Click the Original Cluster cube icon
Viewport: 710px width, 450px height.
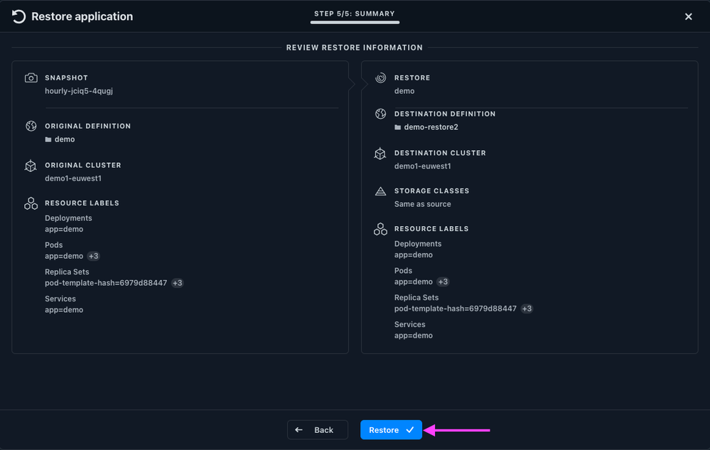(31, 166)
